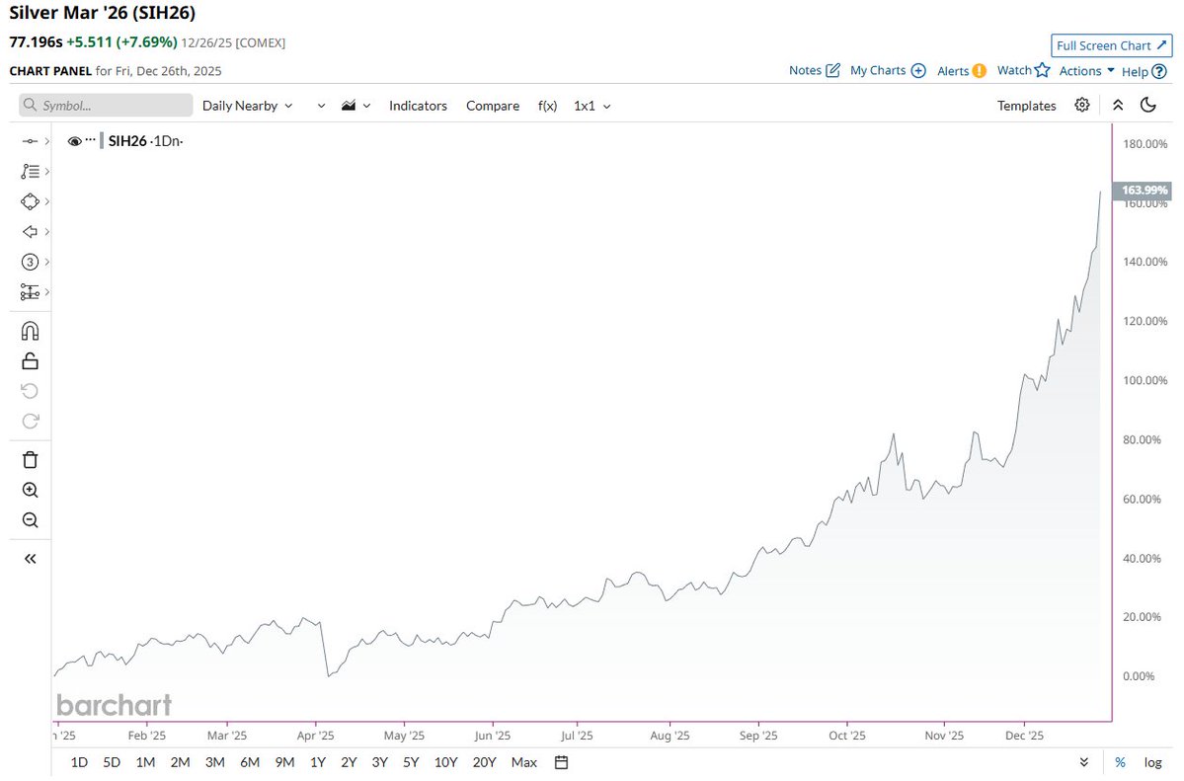Select the 1D time range
The image size is (1184, 781).
point(79,762)
